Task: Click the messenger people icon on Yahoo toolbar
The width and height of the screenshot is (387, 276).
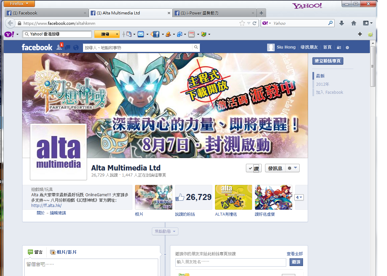Action: [x=180, y=34]
